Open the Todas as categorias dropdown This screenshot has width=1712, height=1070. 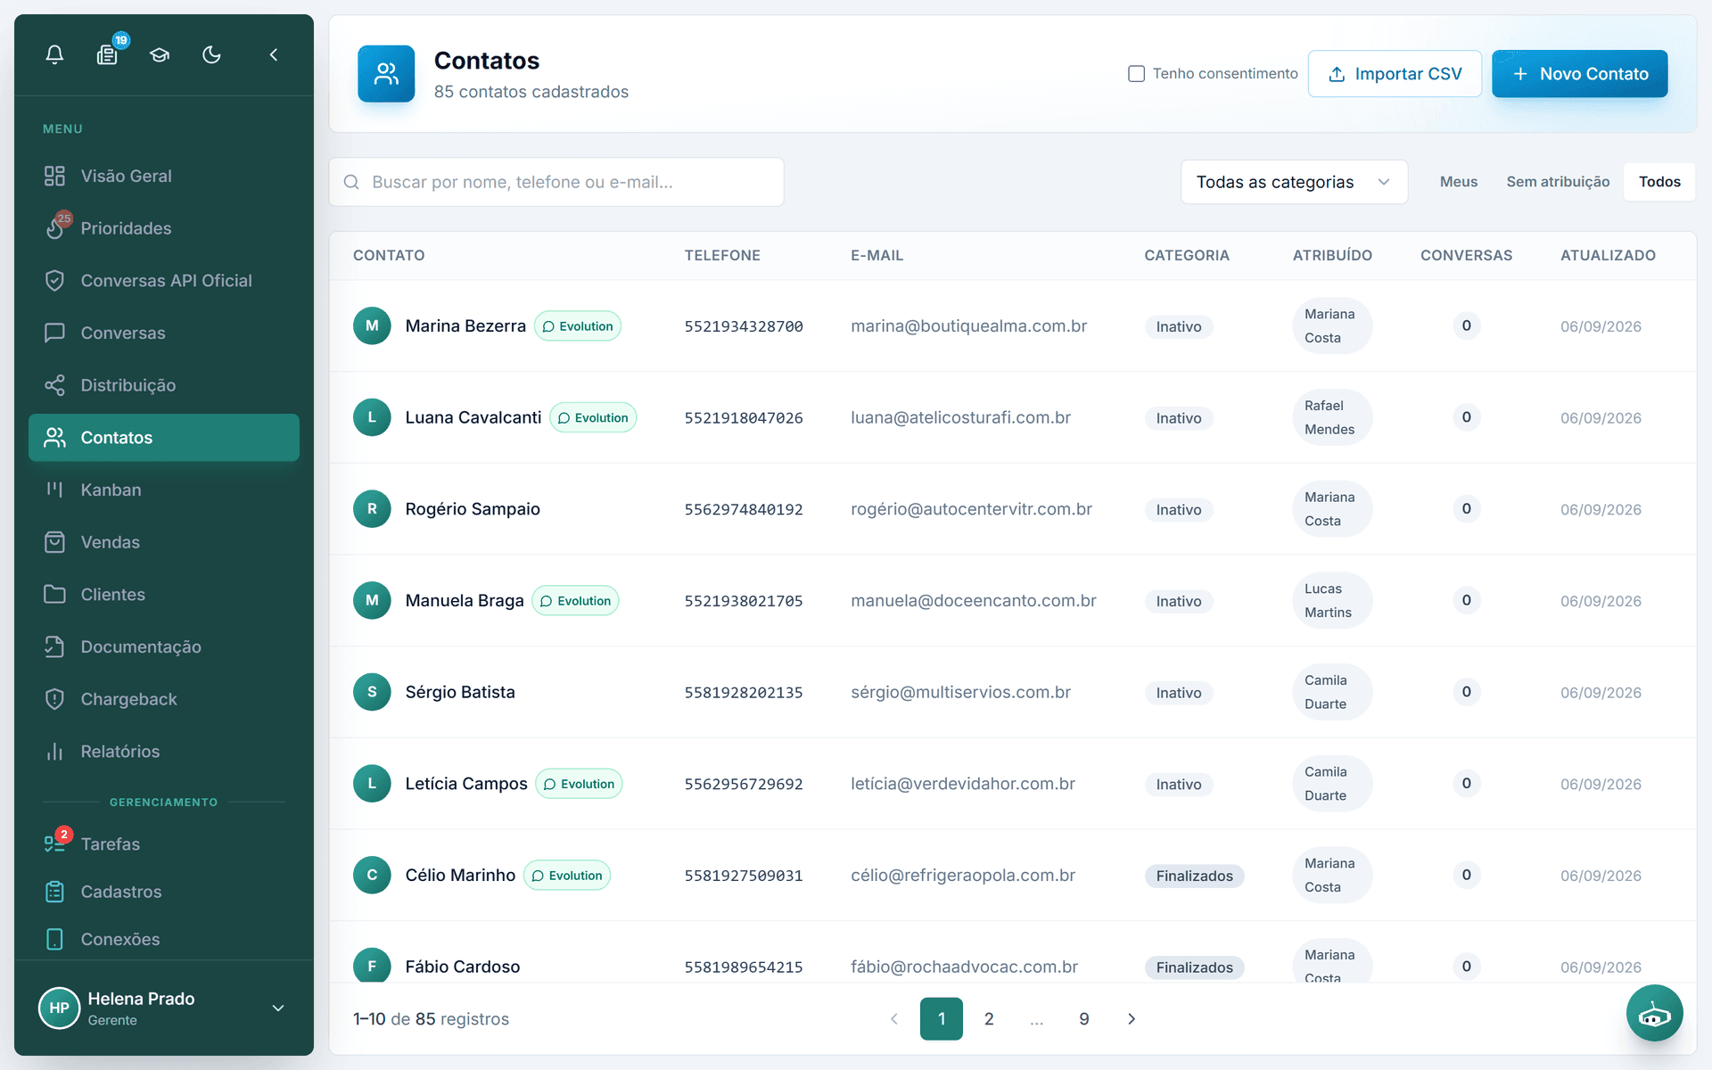pyautogui.click(x=1294, y=182)
